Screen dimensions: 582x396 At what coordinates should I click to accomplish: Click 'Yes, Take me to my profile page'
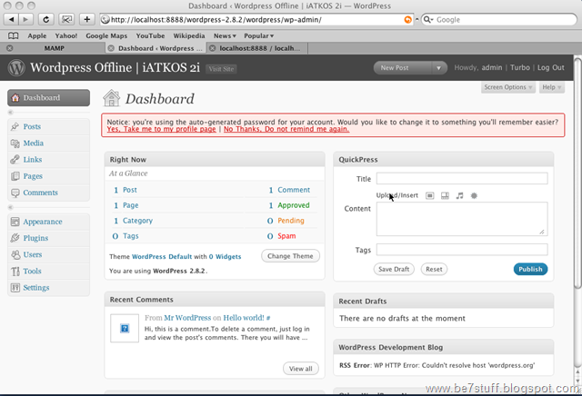tap(161, 129)
